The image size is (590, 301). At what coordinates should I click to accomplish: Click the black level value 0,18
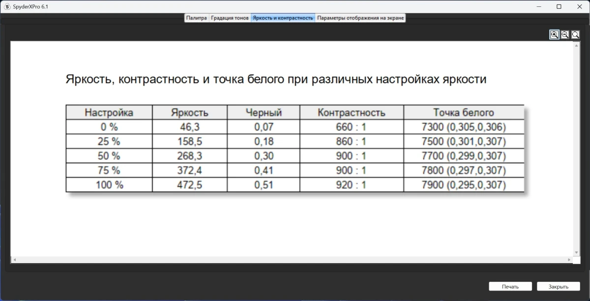(264, 142)
